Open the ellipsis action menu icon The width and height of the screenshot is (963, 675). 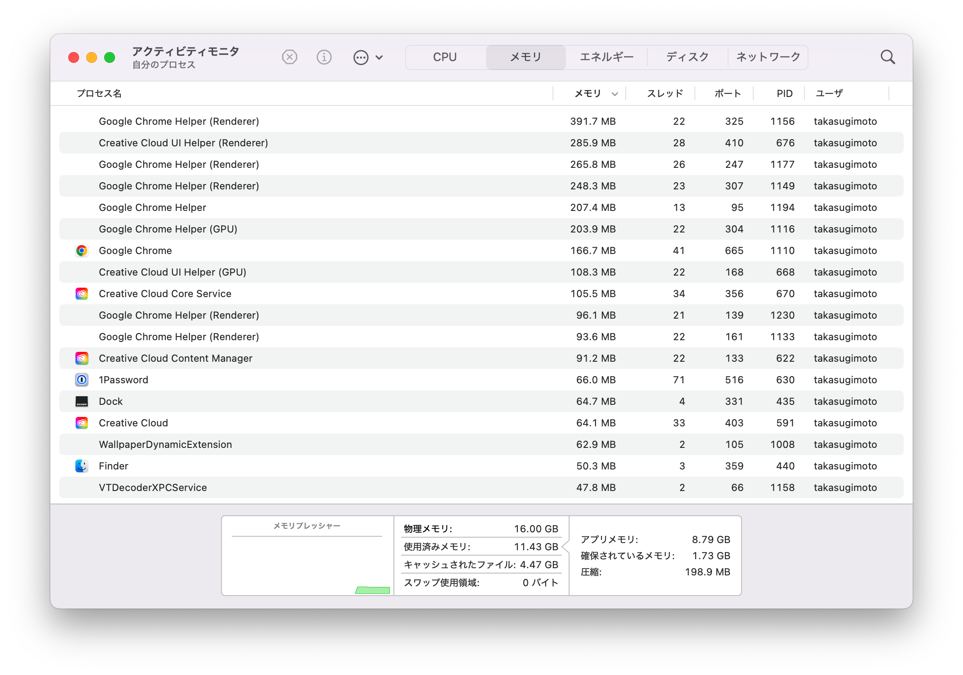(361, 57)
